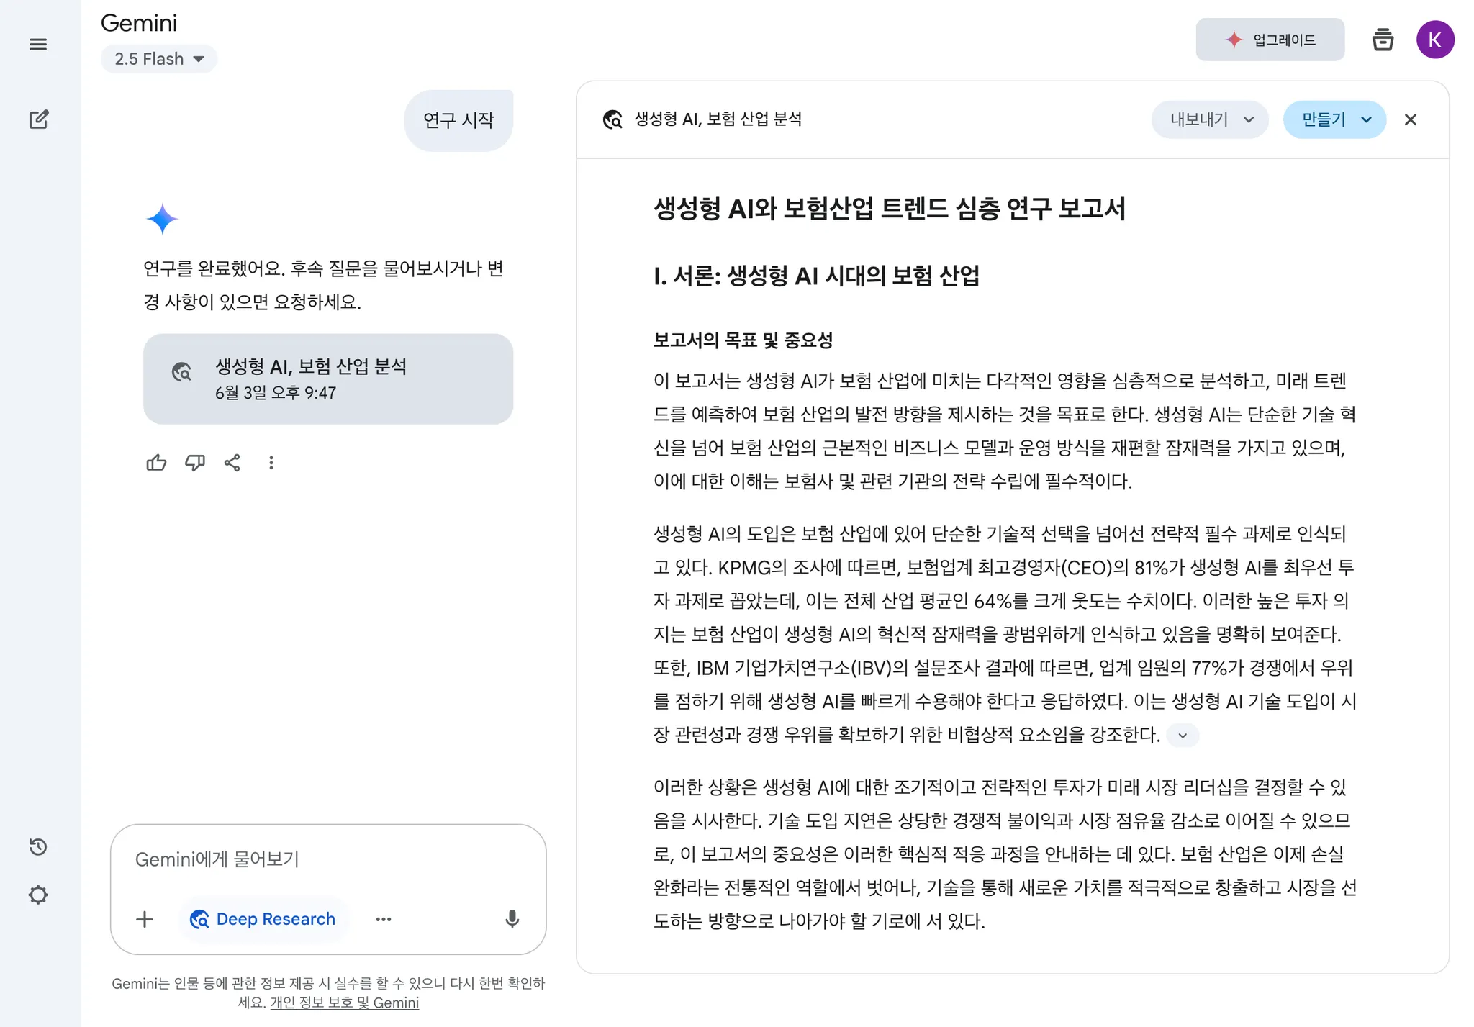Viewport: 1474px width, 1027px height.
Task: Open 개인 정보 보호 및 Gemini link
Action: [344, 1003]
